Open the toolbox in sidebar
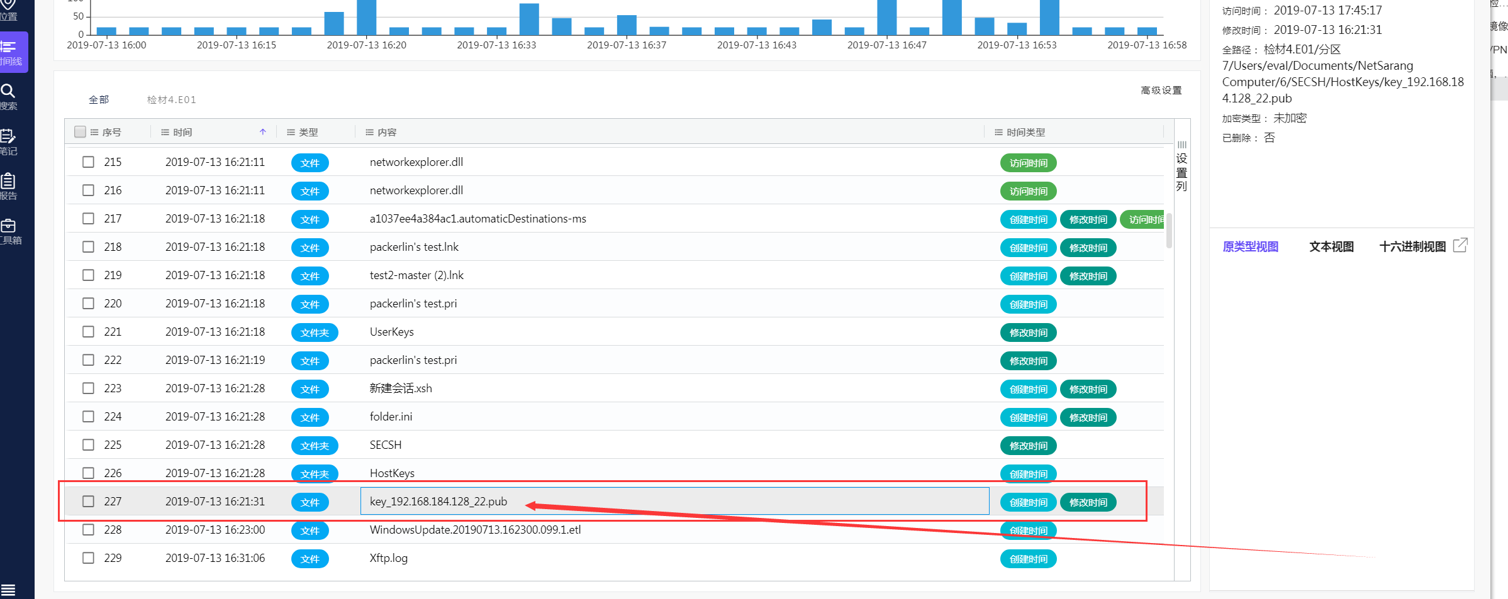 click(x=9, y=231)
